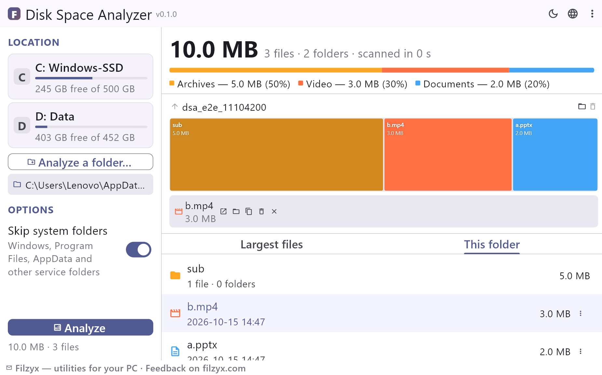The image size is (602, 375).
Task: Switch to dark mode with moon icon
Action: click(553, 14)
